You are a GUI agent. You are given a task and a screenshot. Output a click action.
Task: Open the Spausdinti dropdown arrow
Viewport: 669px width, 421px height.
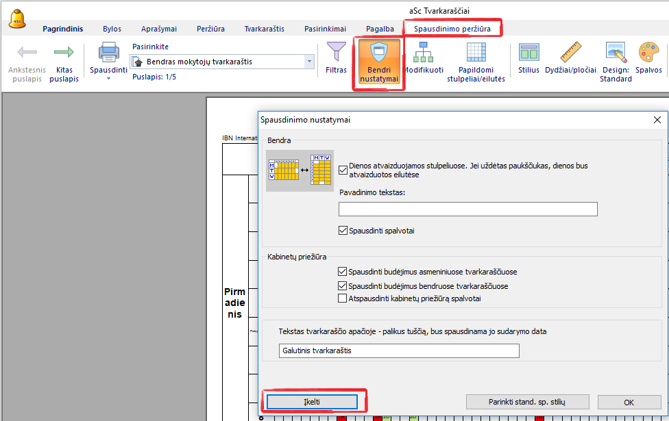(108, 78)
